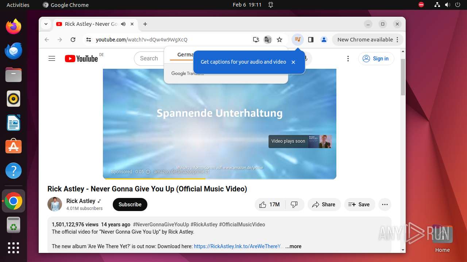This screenshot has height=262, width=467.
Task: Like the video with 17M likes
Action: [x=269, y=205]
